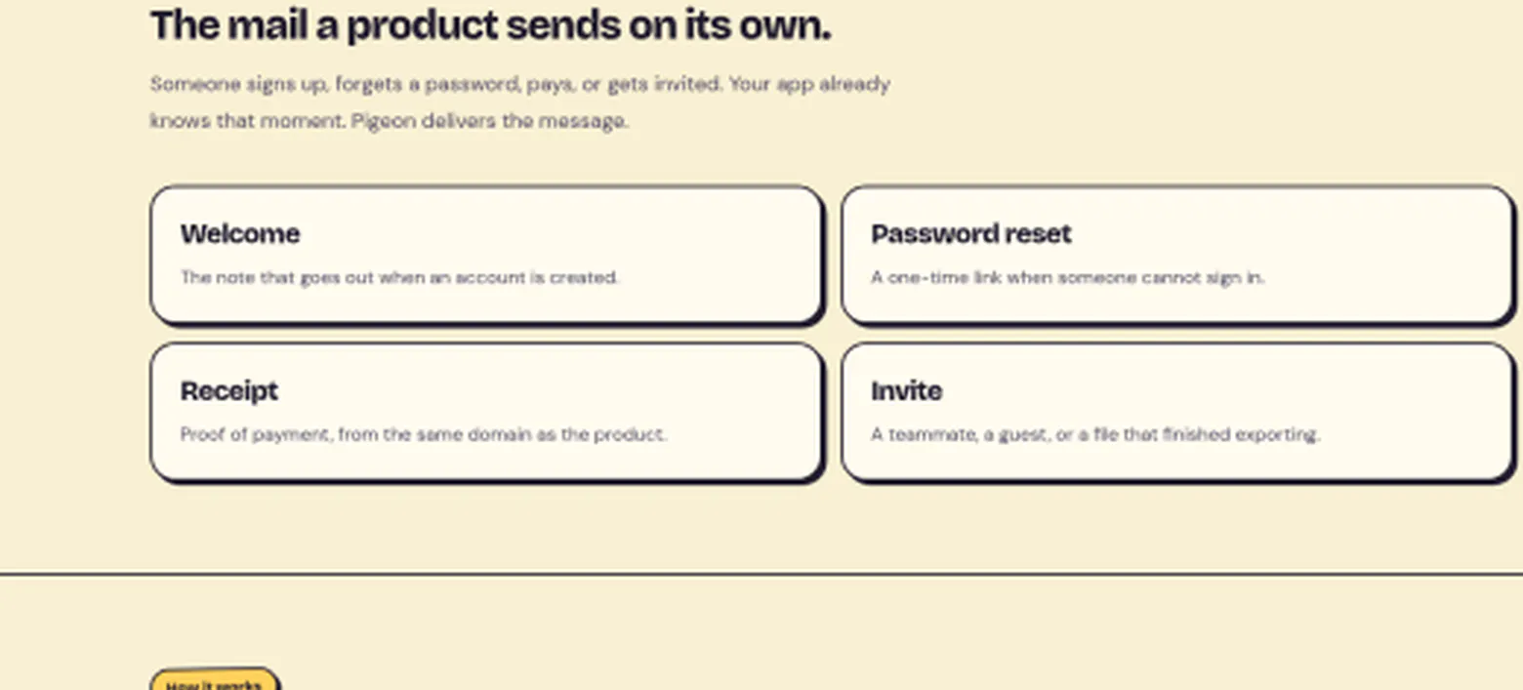
Task: Click the Welcome card title text
Action: pos(240,234)
